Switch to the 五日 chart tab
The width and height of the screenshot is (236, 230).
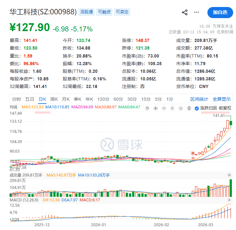(x=30, y=99)
